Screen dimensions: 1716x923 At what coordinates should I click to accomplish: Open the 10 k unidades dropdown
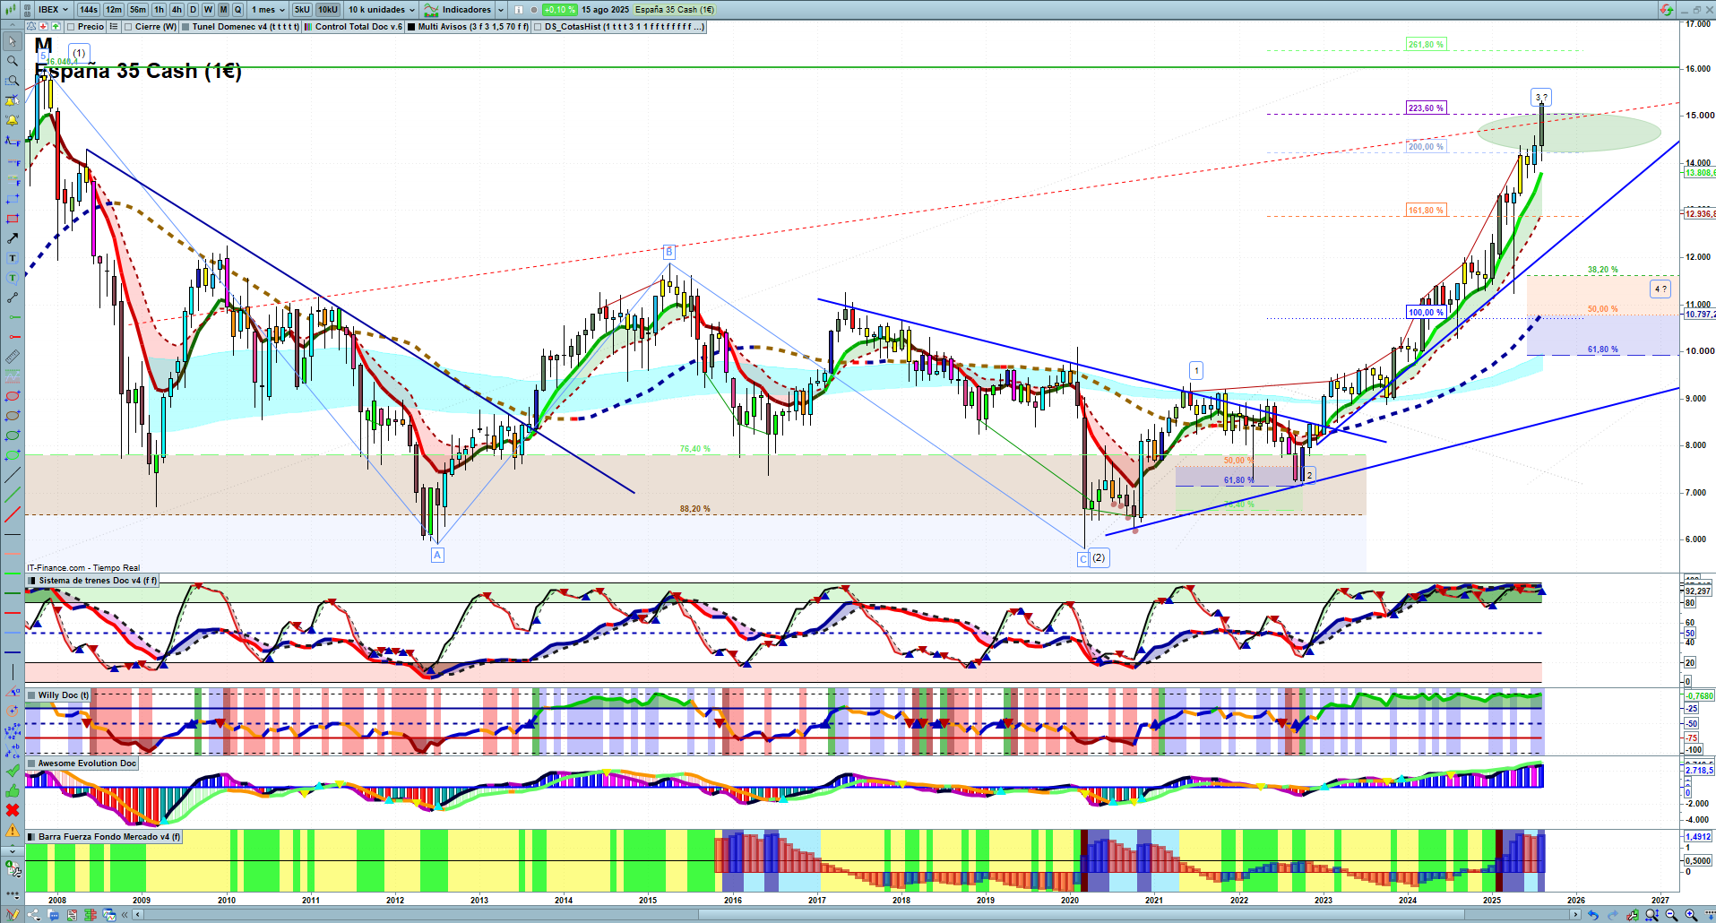[x=382, y=10]
